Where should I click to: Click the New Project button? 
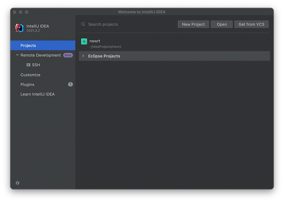193,24
